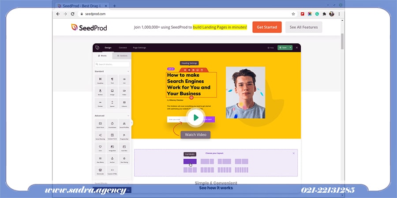The image size is (397, 198).
Task: Add the Button block
Action: coord(100,92)
